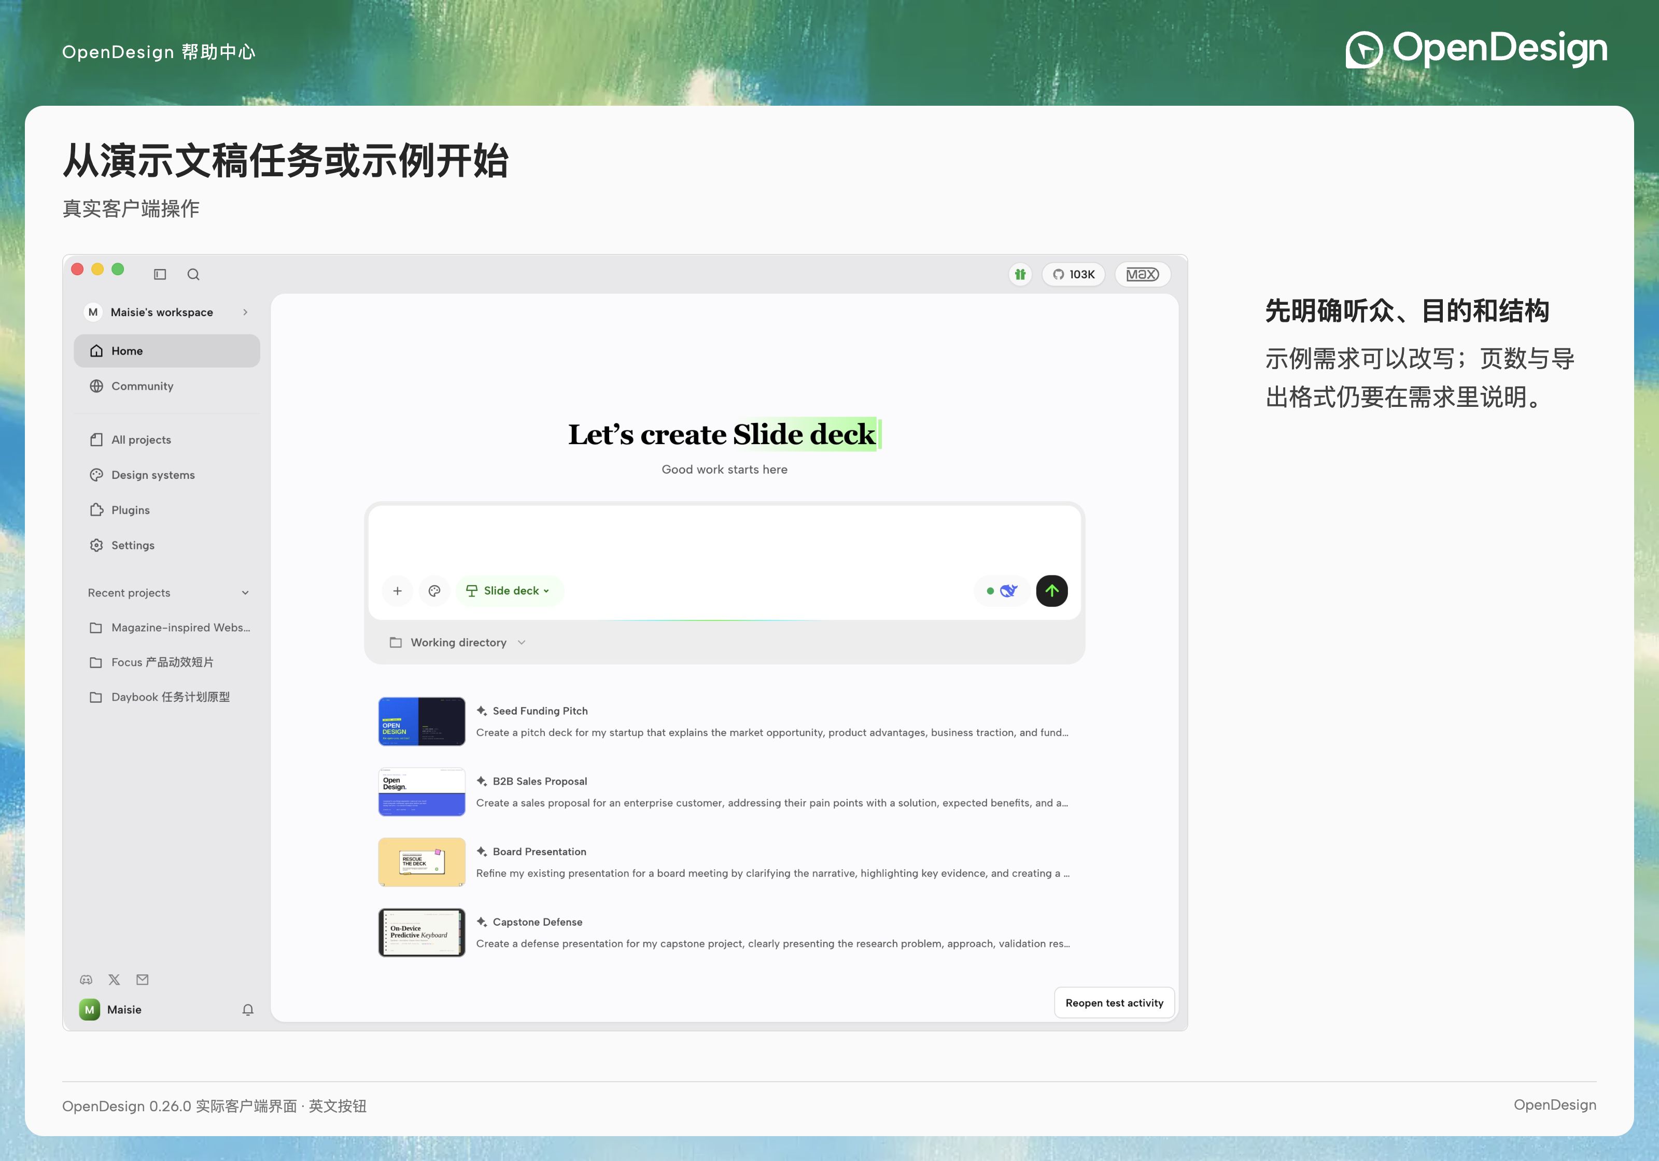The height and width of the screenshot is (1161, 1659).
Task: Open All projects
Action: click(x=167, y=439)
